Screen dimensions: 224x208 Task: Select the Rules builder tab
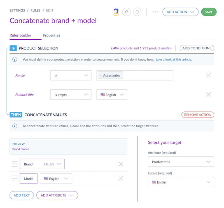[20, 35]
